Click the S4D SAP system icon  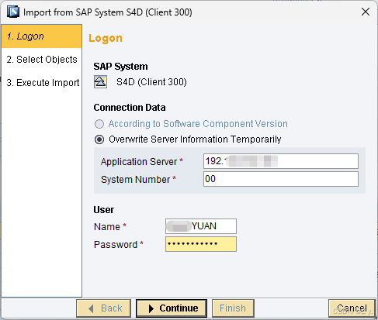(100, 82)
